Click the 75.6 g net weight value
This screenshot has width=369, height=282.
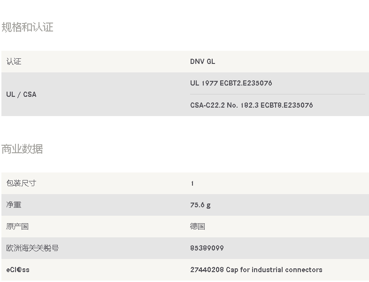[200, 205]
